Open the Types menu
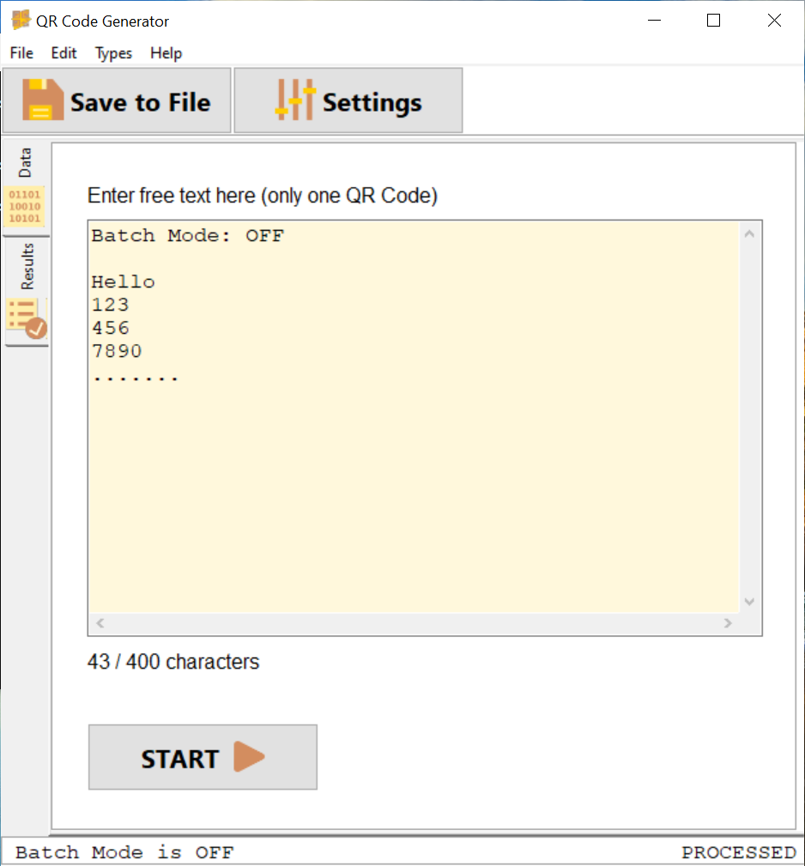Image resolution: width=805 pixels, height=866 pixels. [113, 53]
